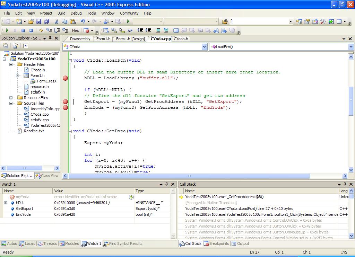Screen dimensions: 355x257
Task: Collapse GetData function outline
Action: coord(70,131)
